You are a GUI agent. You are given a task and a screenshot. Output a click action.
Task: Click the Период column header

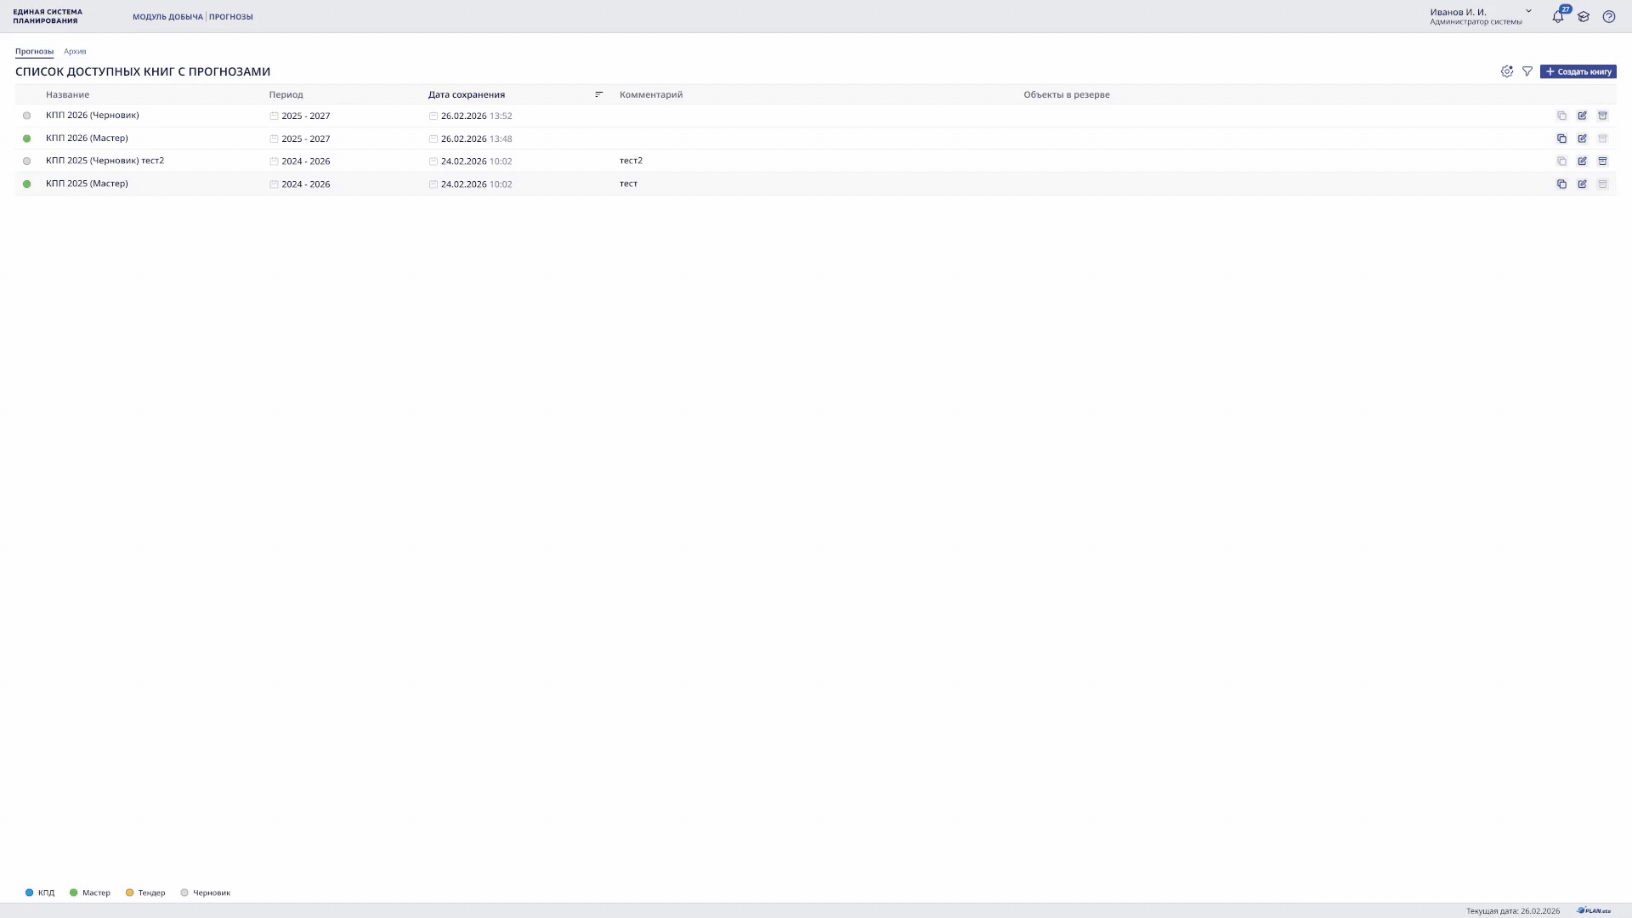tap(286, 94)
